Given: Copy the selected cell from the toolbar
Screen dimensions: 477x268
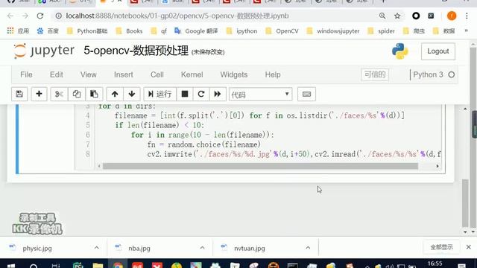Looking at the screenshot, I should pos(76,94).
